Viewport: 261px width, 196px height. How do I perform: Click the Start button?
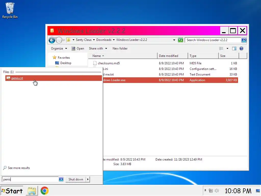[x=12, y=191]
